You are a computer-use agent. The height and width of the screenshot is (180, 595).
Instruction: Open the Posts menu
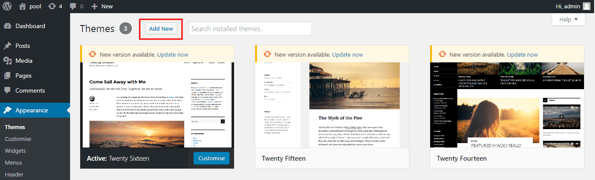[x=35, y=46]
